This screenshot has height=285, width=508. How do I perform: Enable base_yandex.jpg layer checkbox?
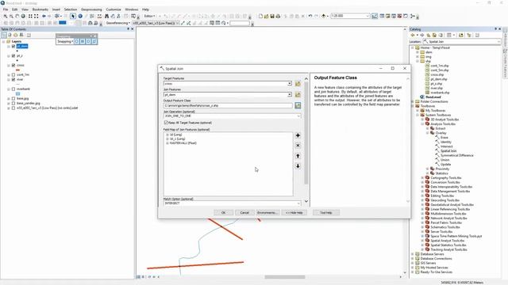click(13, 103)
